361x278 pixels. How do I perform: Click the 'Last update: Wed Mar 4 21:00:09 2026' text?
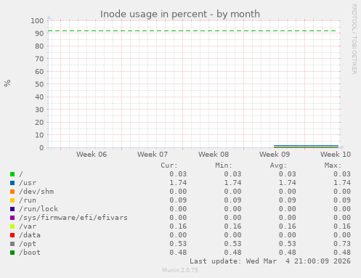(270, 261)
